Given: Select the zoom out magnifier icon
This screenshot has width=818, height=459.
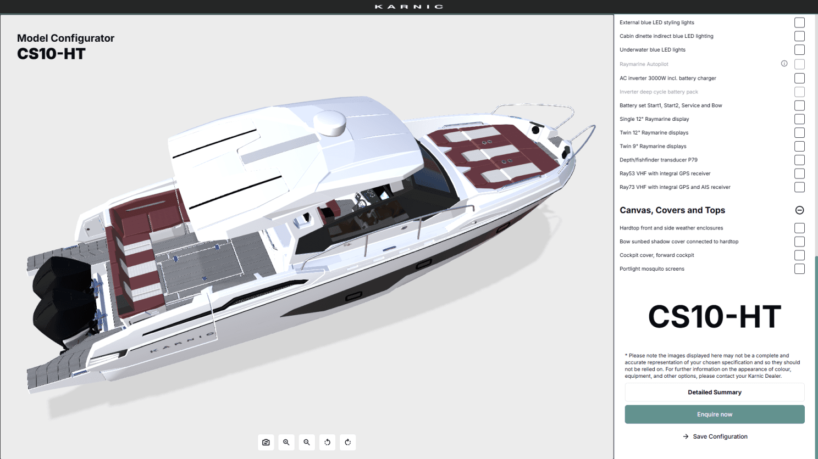Looking at the screenshot, I should [306, 442].
